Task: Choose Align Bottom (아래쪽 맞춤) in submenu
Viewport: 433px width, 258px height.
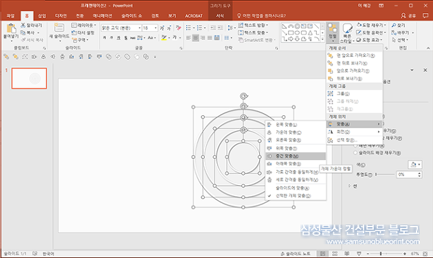Action: 296,164
